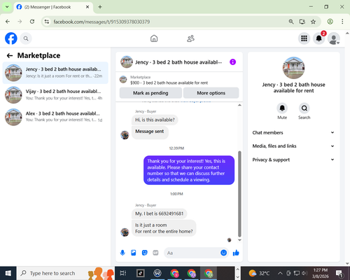This screenshot has height=280, width=350.
Task: Open the browser zoom magnifier icon
Action: [x=291, y=22]
